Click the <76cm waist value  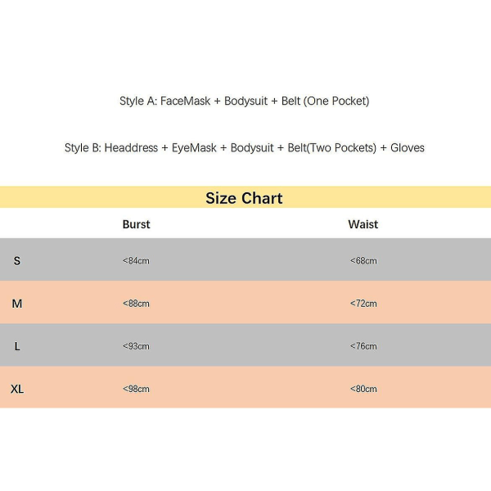[363, 346]
